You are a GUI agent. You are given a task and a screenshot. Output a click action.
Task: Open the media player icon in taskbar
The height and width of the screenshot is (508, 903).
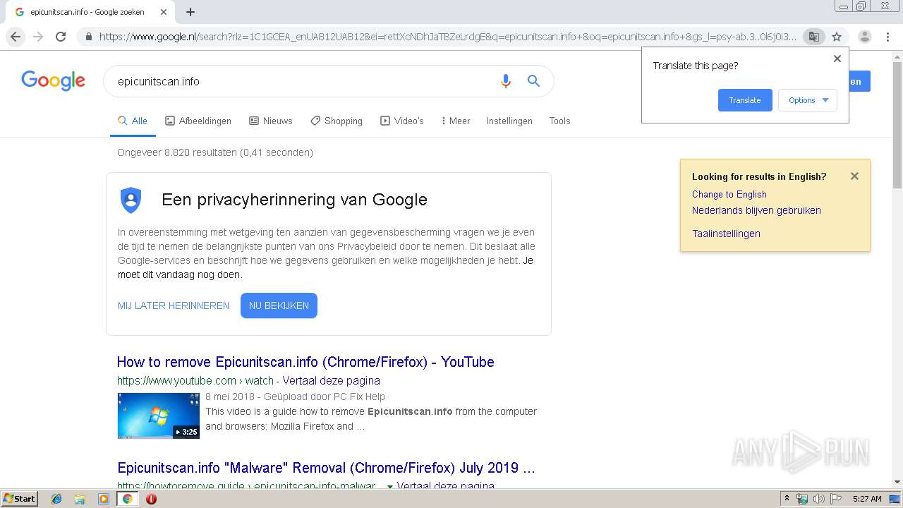(104, 499)
